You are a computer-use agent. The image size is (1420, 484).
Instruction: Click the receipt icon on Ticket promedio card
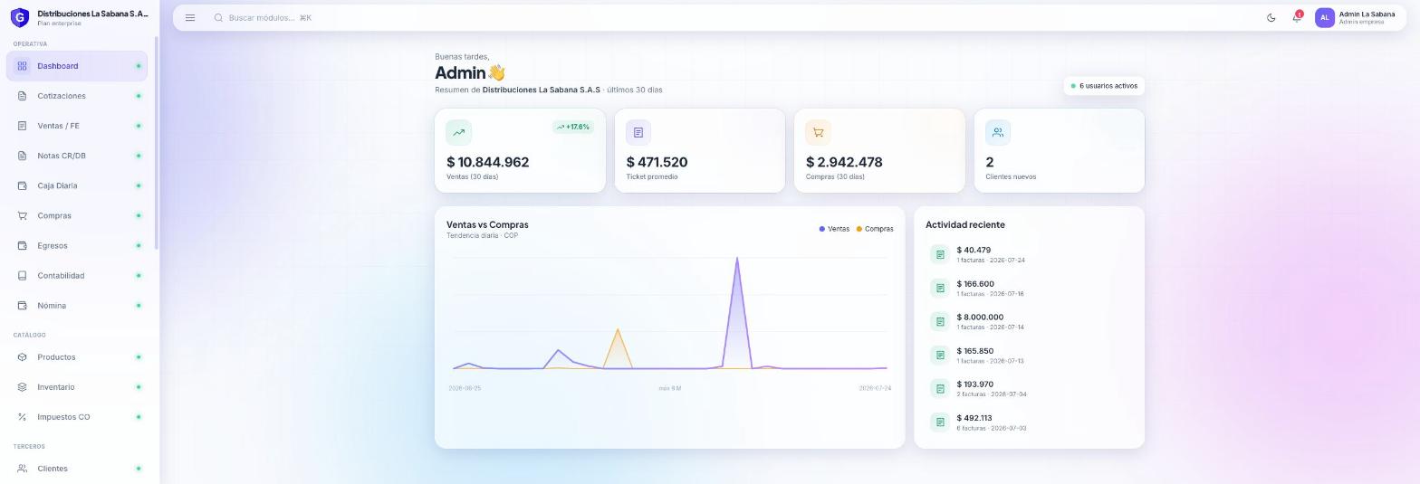coord(638,132)
